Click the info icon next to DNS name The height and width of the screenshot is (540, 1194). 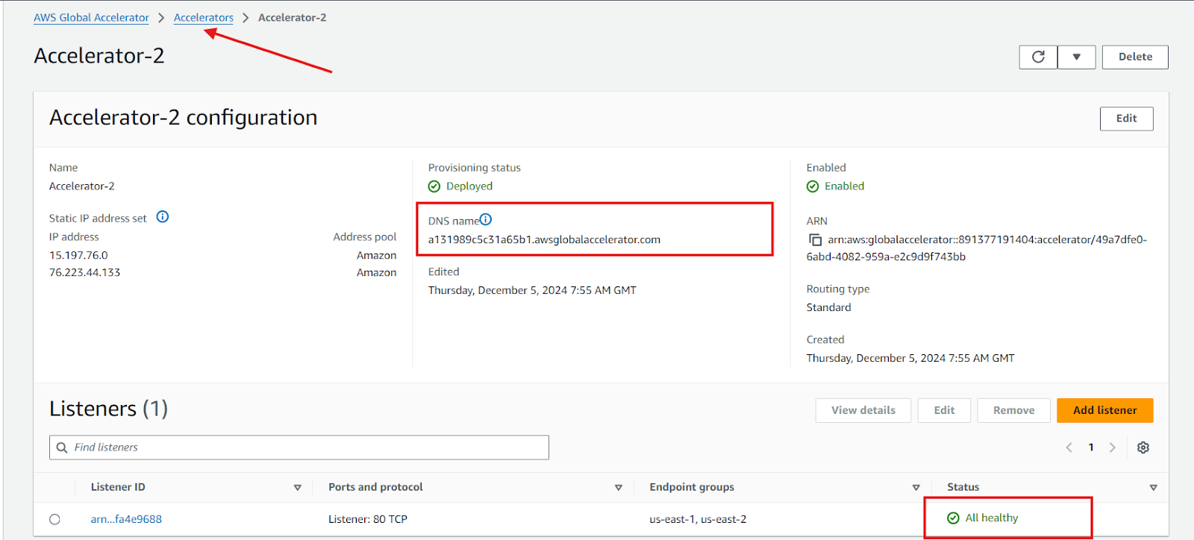coord(486,219)
